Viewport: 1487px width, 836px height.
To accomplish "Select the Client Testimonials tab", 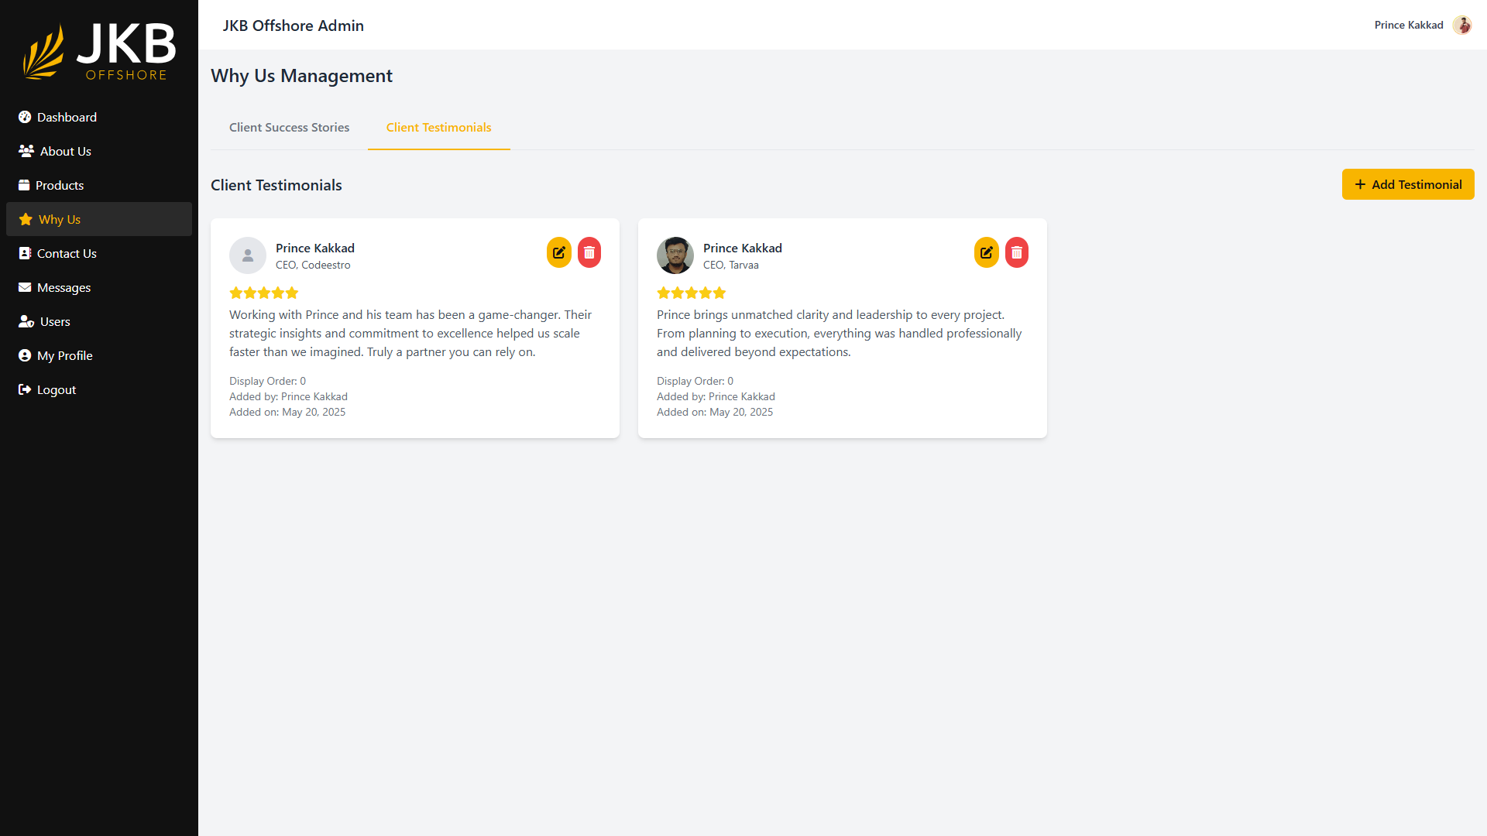I will [438, 128].
